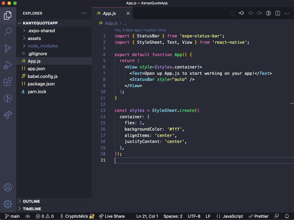Click the feedback icon in status bar
The width and height of the screenshot is (294, 220).
[x=276, y=216]
